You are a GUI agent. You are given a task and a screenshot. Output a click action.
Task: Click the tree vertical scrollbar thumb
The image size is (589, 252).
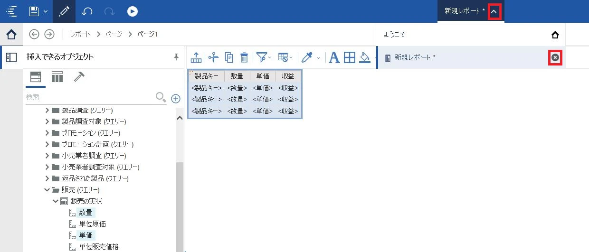(180, 206)
